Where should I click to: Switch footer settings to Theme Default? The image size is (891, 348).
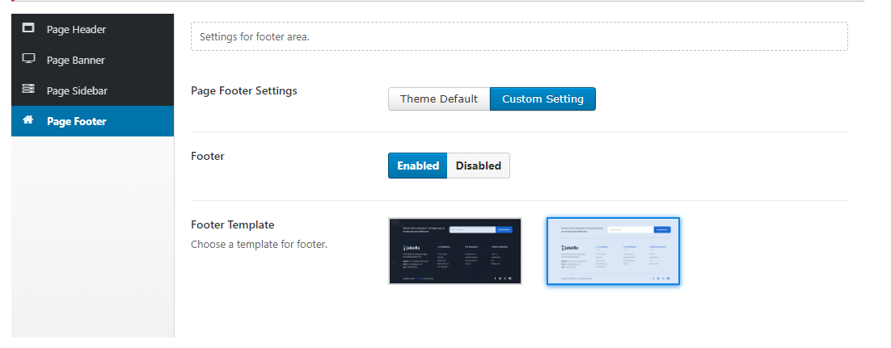pyautogui.click(x=439, y=99)
